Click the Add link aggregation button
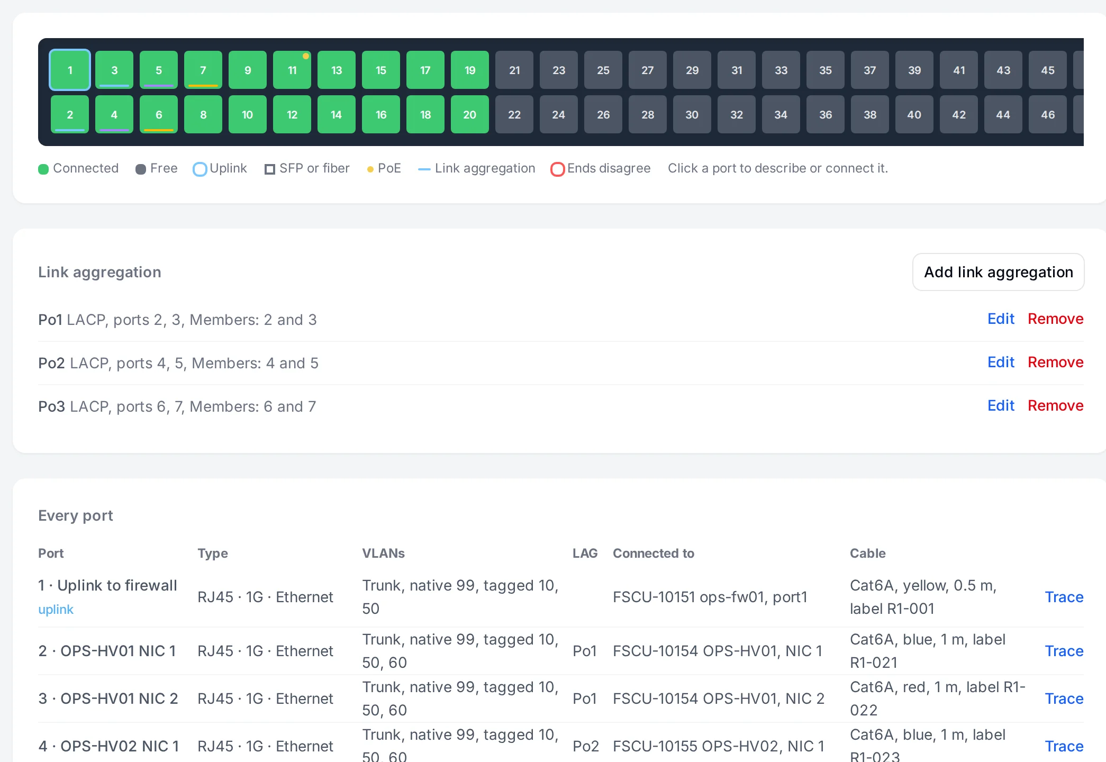Screen dimensions: 1106x762 [999, 272]
